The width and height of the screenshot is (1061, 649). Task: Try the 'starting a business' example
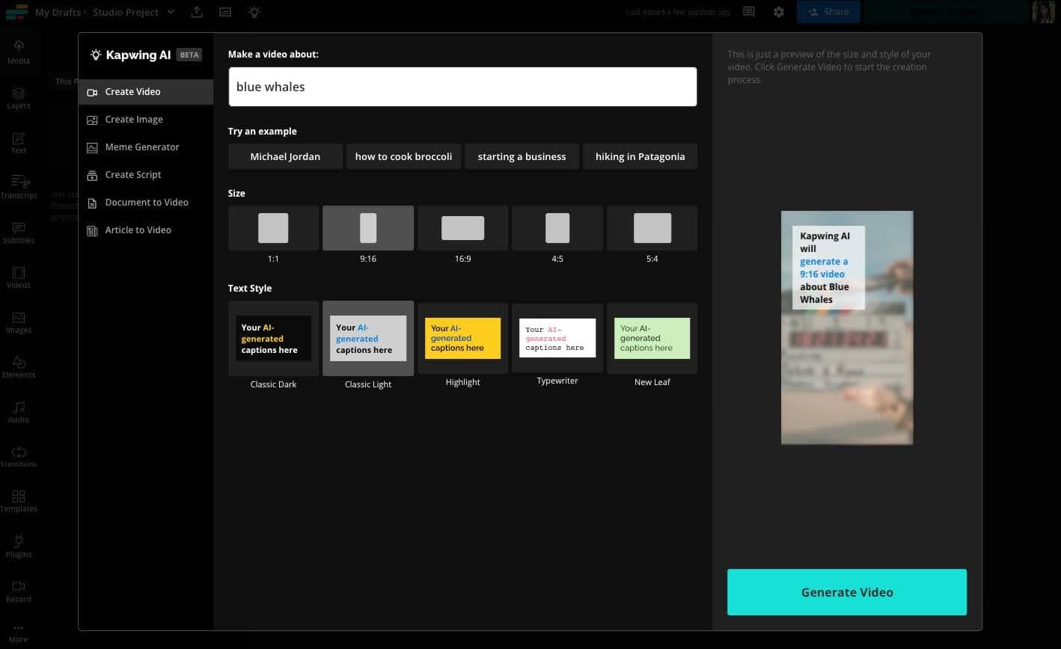(x=522, y=156)
